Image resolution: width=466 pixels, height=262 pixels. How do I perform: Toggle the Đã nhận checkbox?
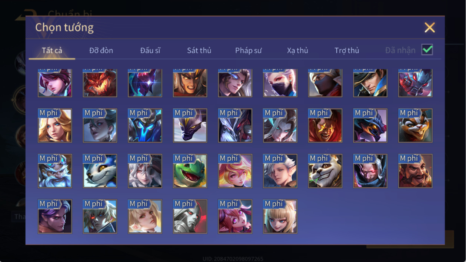point(427,50)
